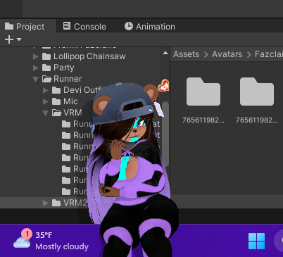Viewport: 283px width, 257px height.
Task: Open the Console tab
Action: tap(84, 27)
